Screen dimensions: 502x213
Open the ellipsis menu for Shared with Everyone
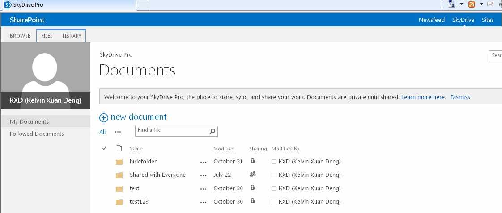tap(203, 175)
